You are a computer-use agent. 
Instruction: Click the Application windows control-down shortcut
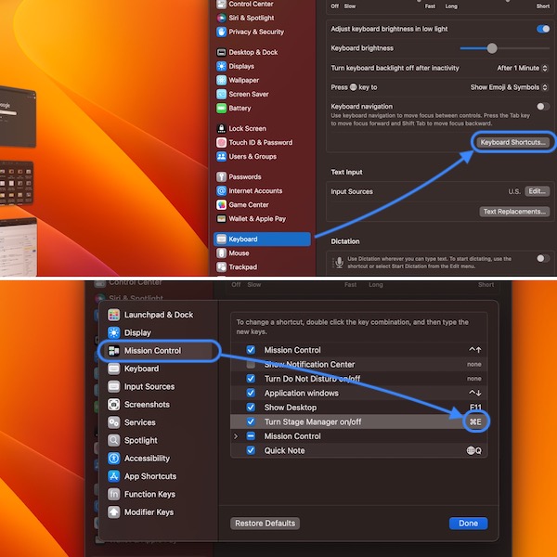tap(475, 393)
